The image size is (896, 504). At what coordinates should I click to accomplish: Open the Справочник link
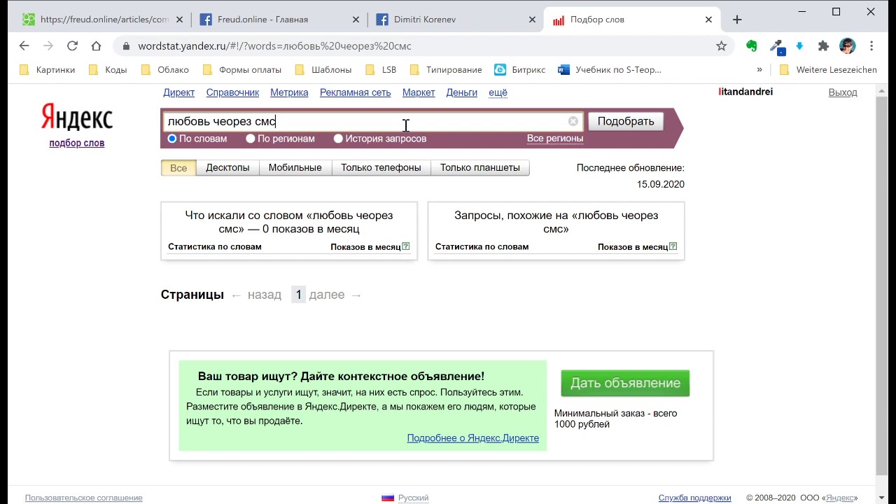[232, 92]
